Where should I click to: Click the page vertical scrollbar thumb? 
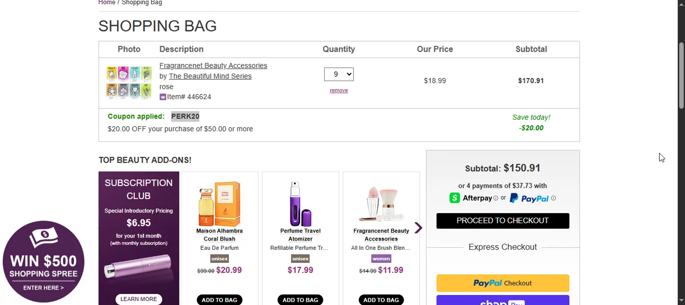click(x=681, y=75)
